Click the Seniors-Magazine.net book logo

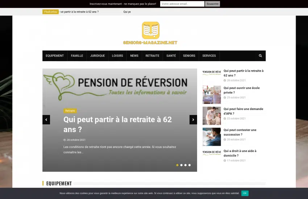click(x=150, y=31)
